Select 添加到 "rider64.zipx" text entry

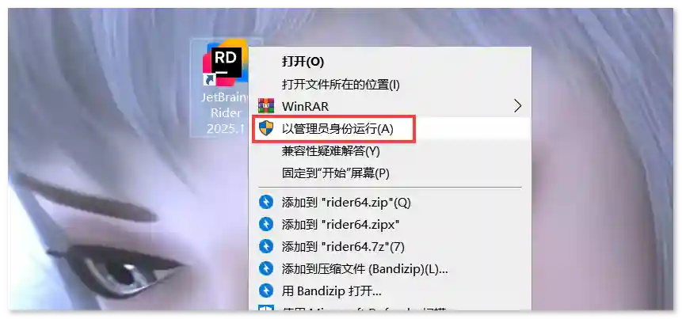pyautogui.click(x=341, y=225)
